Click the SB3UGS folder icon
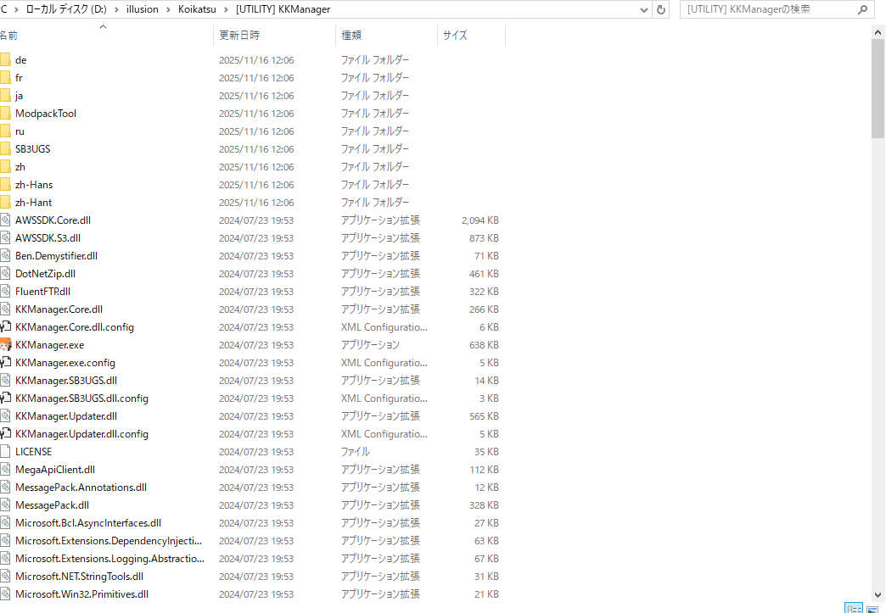The height and width of the screenshot is (613, 886). [x=5, y=149]
